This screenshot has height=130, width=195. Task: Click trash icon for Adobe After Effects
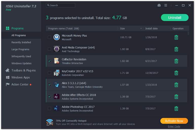pyautogui.click(x=176, y=97)
